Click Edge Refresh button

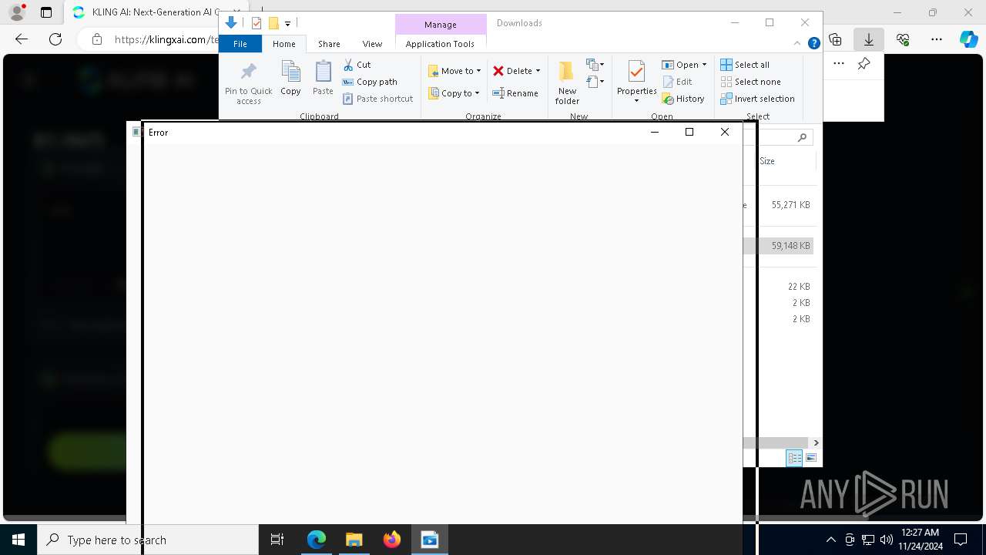click(55, 39)
